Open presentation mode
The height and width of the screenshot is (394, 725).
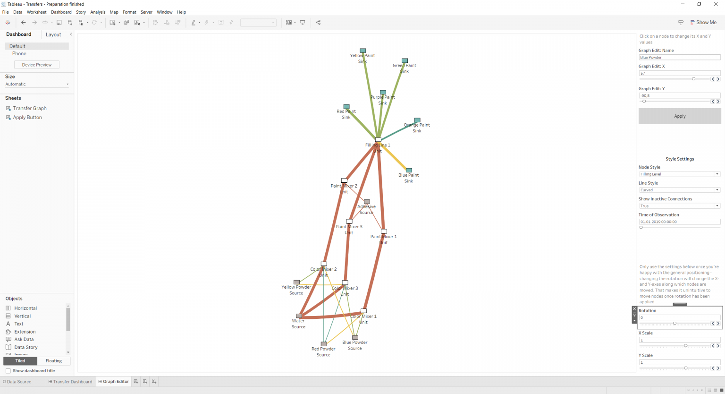[x=303, y=22]
